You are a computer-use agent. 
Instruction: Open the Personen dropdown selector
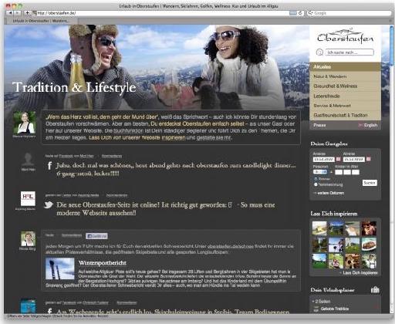coord(320,172)
